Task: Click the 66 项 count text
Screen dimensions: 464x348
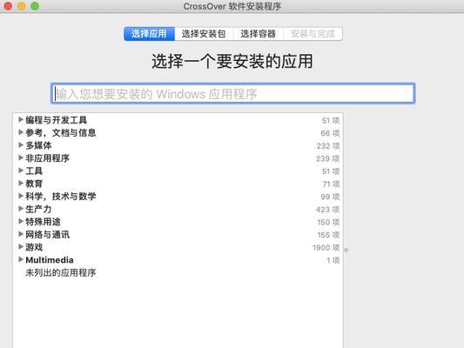Action: 330,133
